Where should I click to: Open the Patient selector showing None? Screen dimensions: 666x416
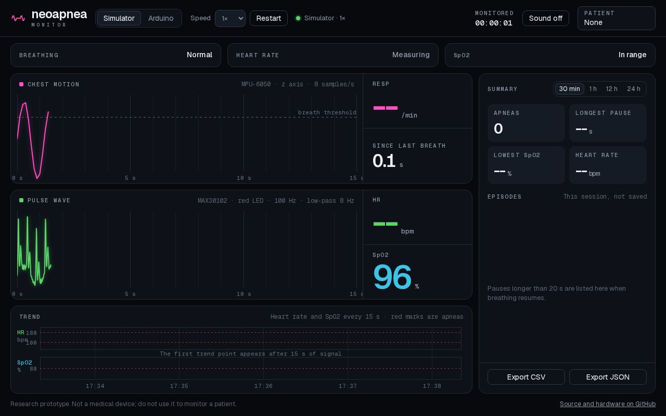(616, 18)
